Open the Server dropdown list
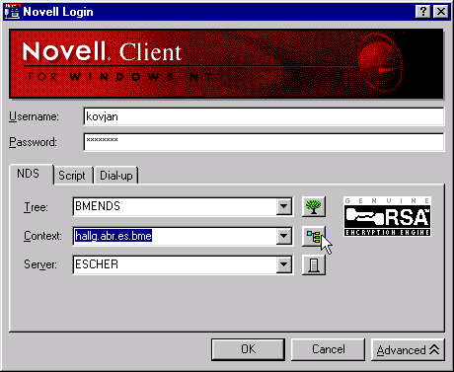Image resolution: width=454 pixels, height=372 pixels. (x=283, y=264)
